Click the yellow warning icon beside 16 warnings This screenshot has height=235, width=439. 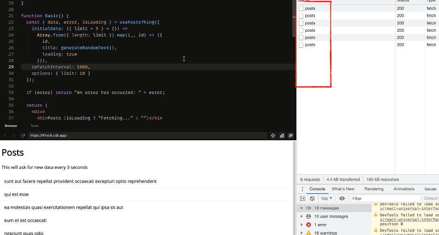pos(309,233)
